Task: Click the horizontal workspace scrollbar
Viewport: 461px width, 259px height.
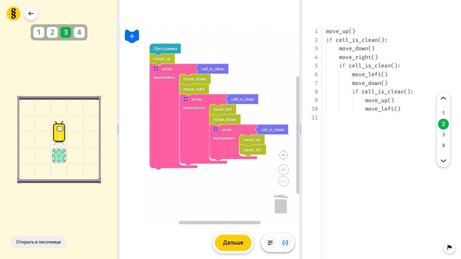Action: (220, 223)
